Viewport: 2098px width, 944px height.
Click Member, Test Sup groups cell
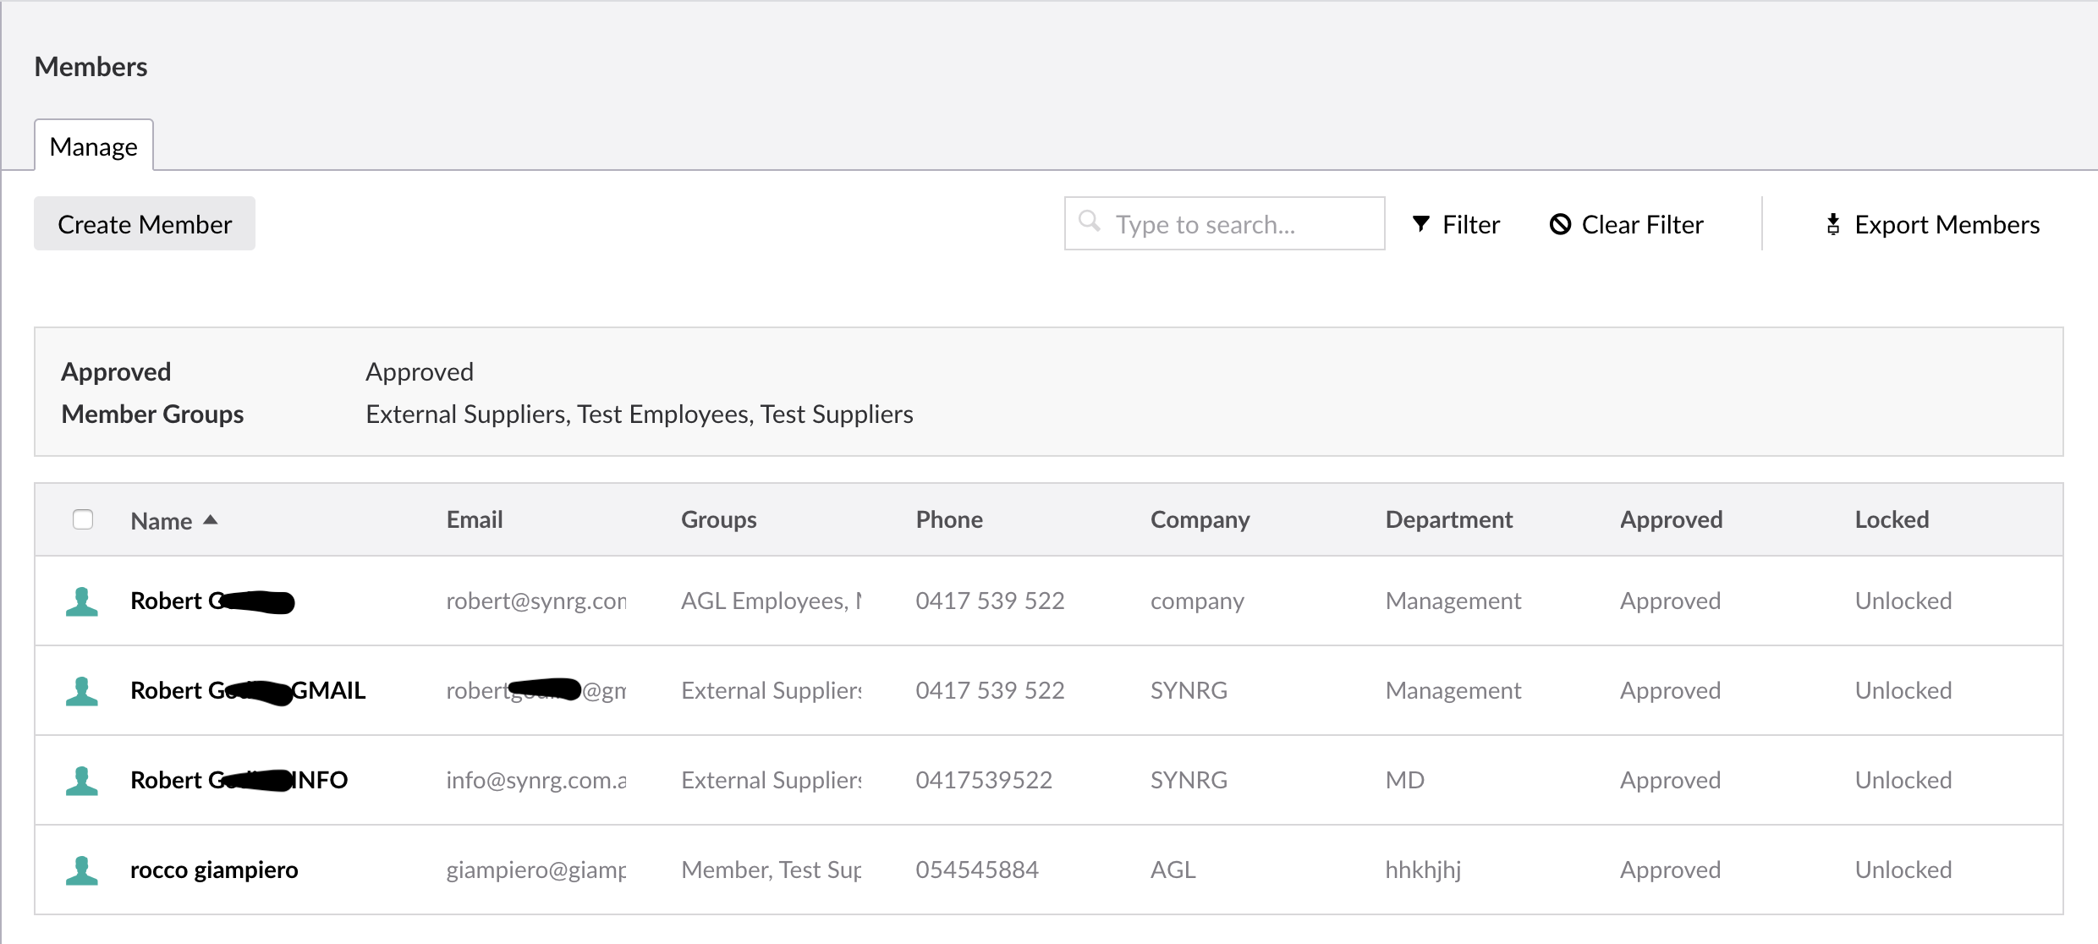[x=772, y=870]
